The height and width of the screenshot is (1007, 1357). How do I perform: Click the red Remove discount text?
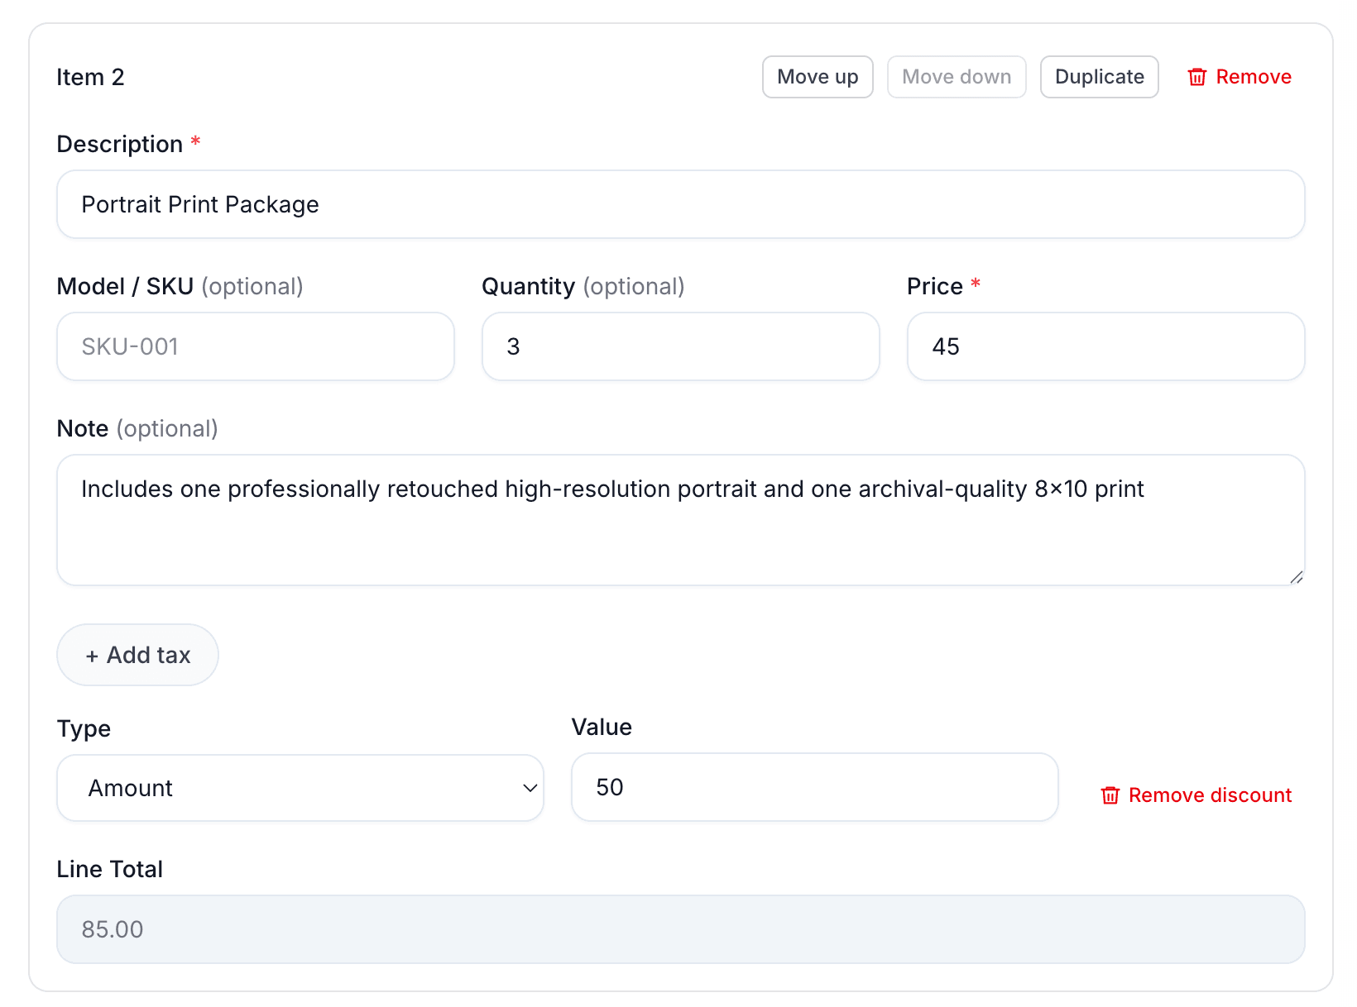[x=1209, y=795]
